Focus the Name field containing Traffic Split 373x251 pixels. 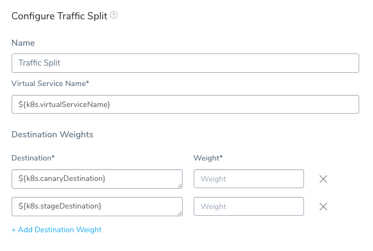[185, 63]
